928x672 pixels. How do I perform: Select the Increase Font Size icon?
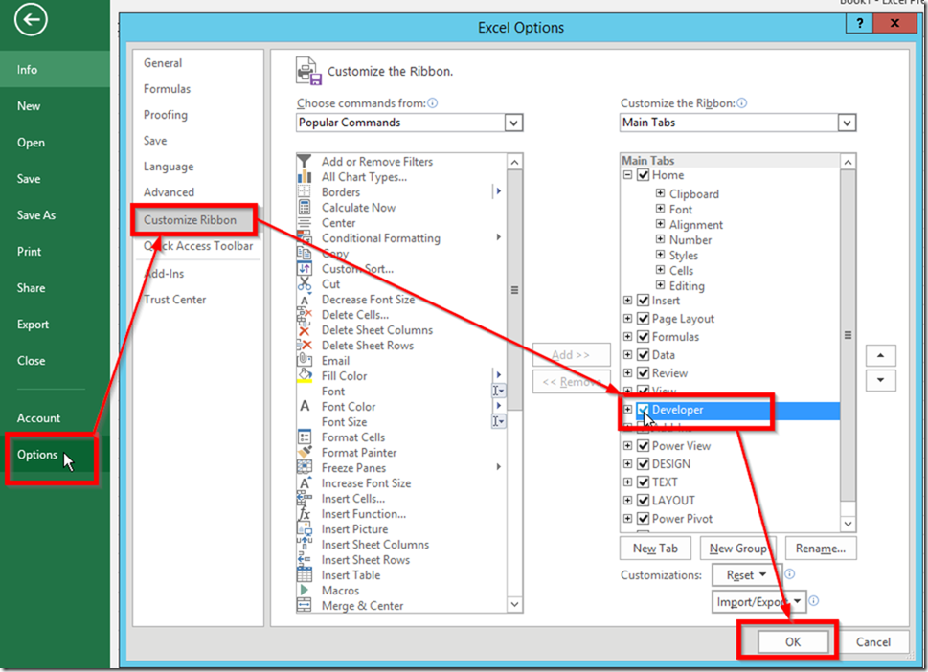[x=305, y=482]
